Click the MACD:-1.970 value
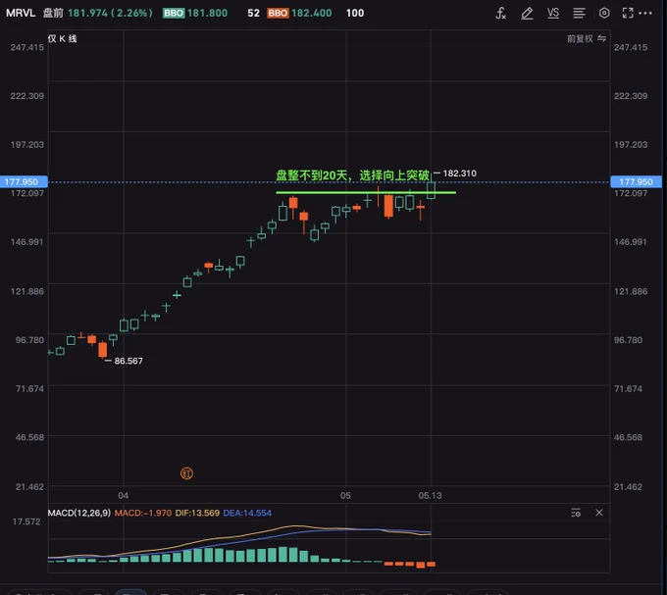 point(143,513)
